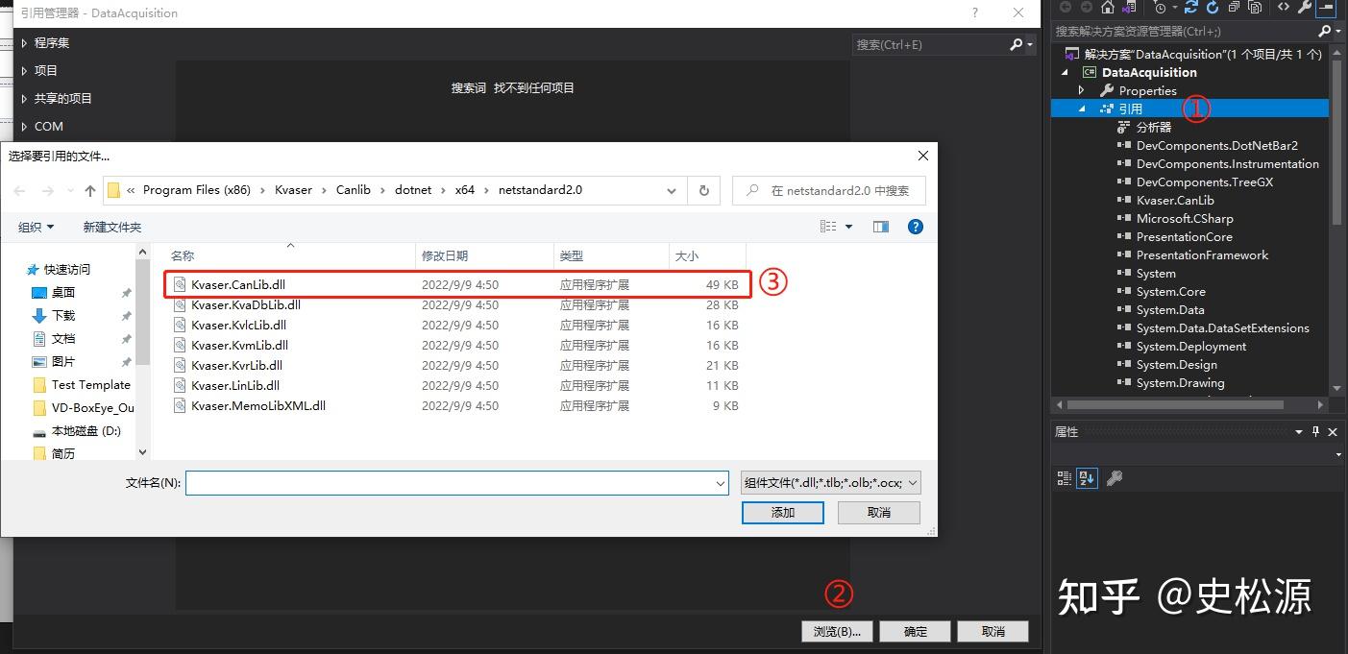Click the View Code angle-brackets icon
The width and height of the screenshot is (1348, 654).
[1285, 8]
